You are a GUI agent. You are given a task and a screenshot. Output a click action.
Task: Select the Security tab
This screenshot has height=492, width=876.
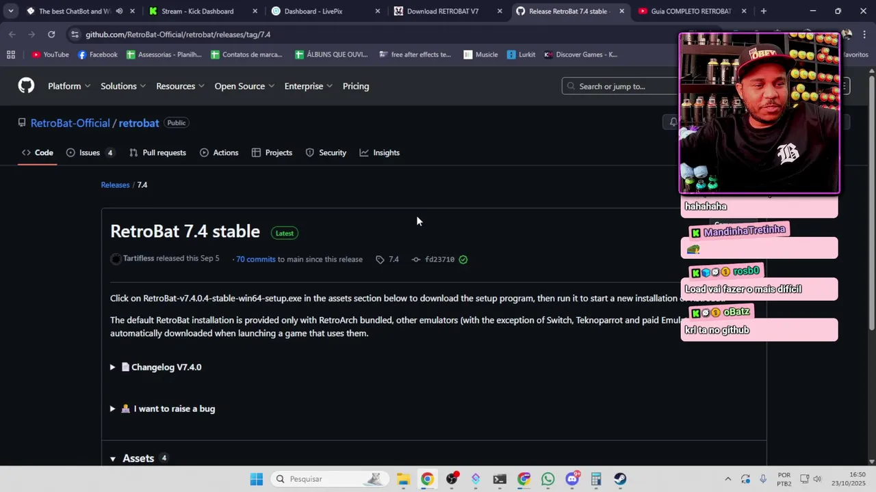326,152
